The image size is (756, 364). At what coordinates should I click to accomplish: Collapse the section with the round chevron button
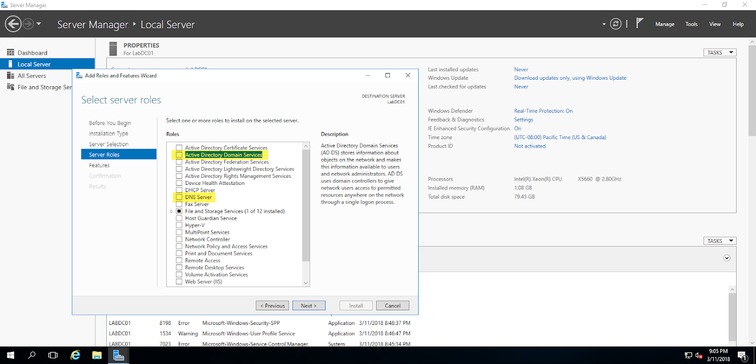[727, 258]
